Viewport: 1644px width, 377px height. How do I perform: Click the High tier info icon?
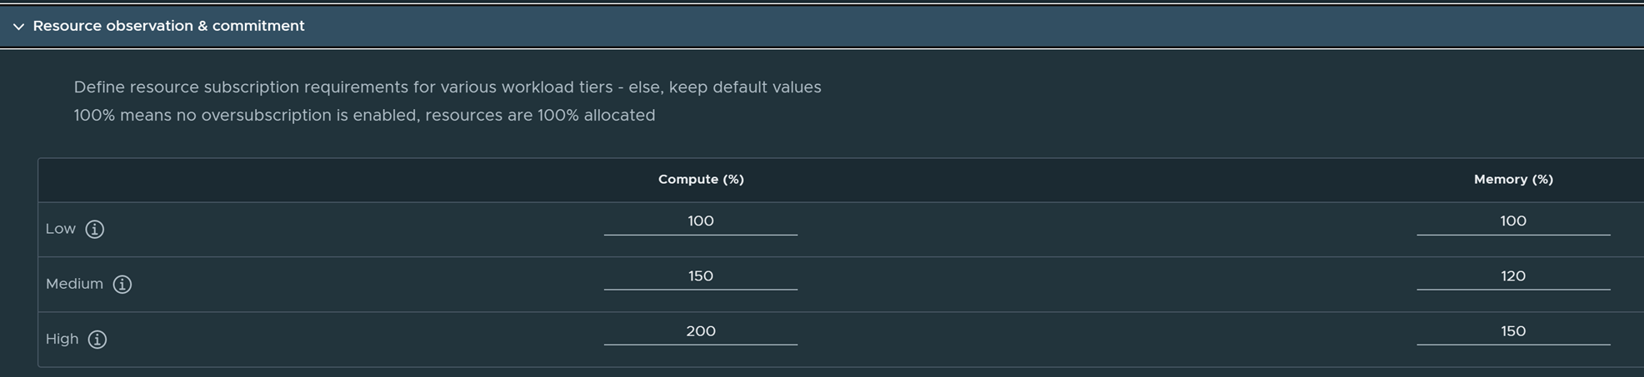(97, 340)
